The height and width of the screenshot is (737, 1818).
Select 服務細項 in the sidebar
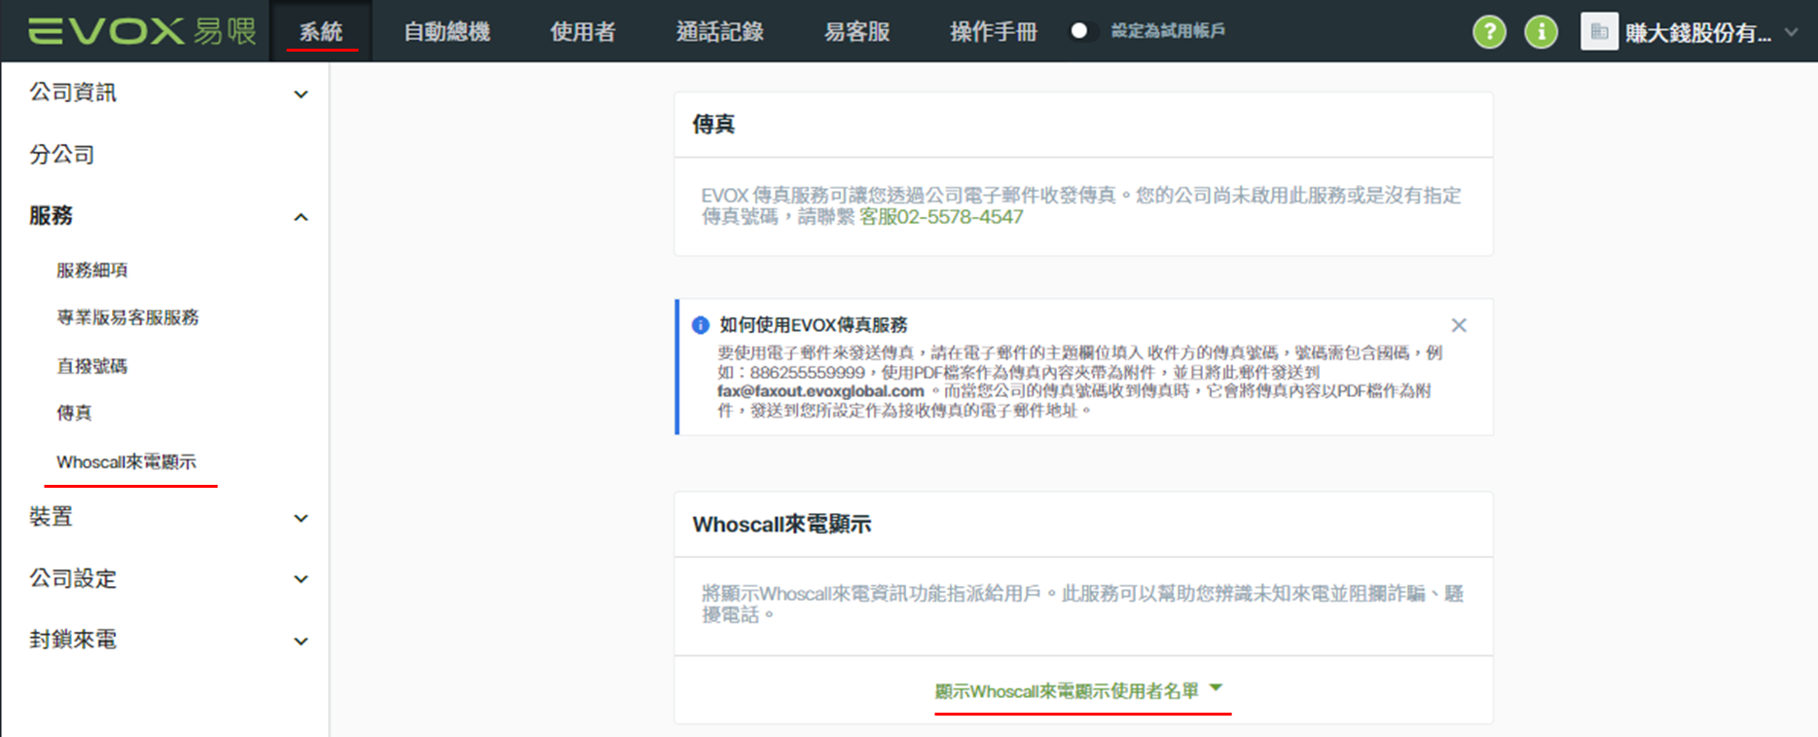tap(91, 270)
